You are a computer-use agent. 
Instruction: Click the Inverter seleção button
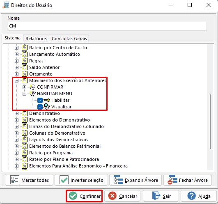[81, 180]
